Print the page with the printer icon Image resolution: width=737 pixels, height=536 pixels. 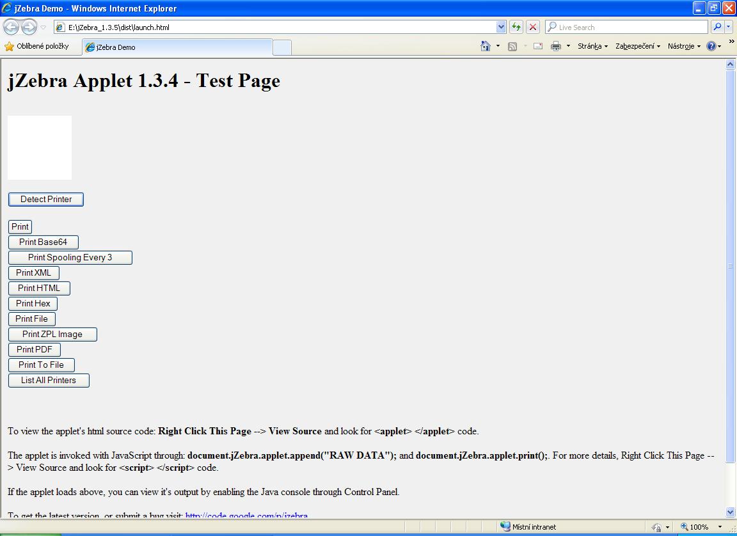coord(555,46)
